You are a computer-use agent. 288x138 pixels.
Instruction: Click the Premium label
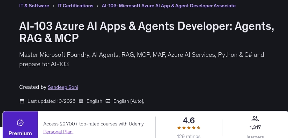point(20,133)
